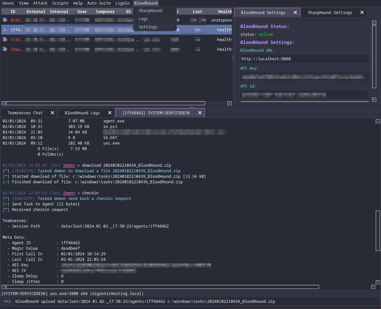The image size is (381, 309).
Task: Click the console vertical scrollbar thumb
Action: coord(378,231)
